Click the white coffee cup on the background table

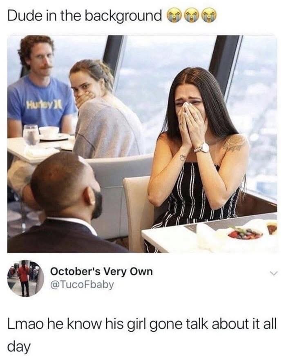[49, 133]
